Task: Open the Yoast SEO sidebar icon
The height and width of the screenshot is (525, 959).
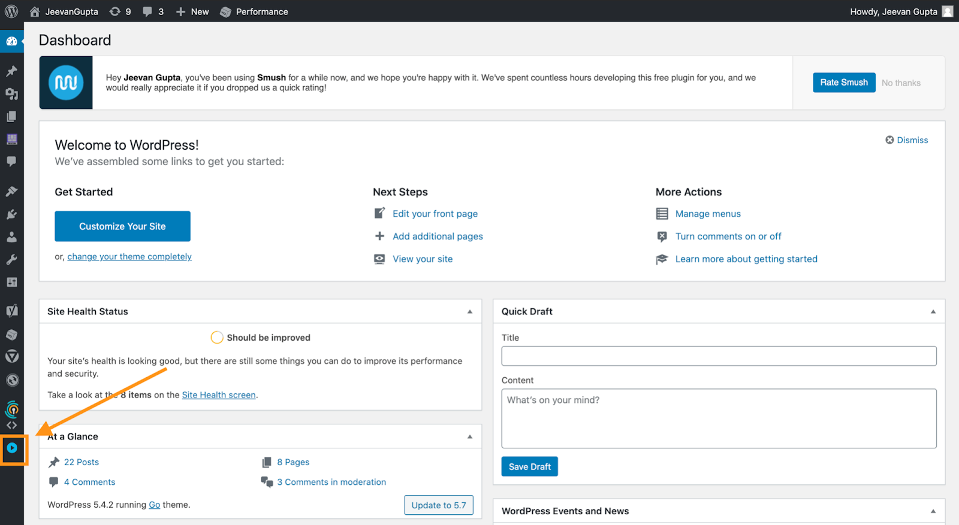Action: coord(11,311)
